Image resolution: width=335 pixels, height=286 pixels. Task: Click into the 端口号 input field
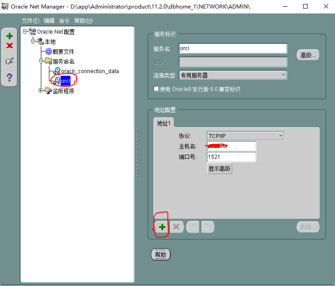tap(231, 157)
